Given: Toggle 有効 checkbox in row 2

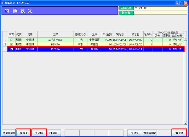Looking at the screenshot, I should tap(12, 45).
